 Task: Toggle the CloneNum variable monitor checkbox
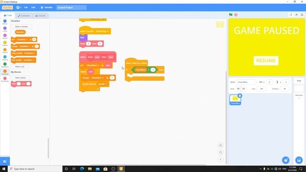(x=13, y=32)
